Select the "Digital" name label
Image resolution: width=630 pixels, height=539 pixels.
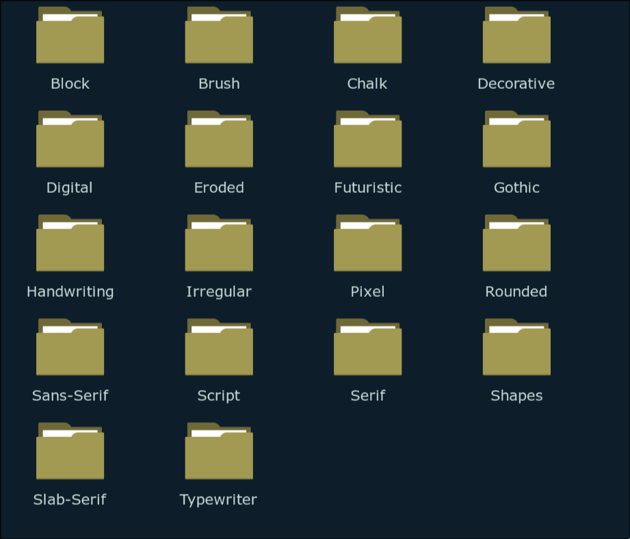pyautogui.click(x=70, y=188)
